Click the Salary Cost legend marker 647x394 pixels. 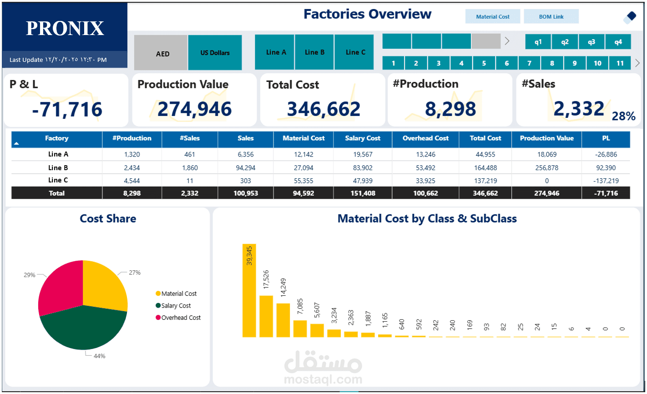point(158,305)
